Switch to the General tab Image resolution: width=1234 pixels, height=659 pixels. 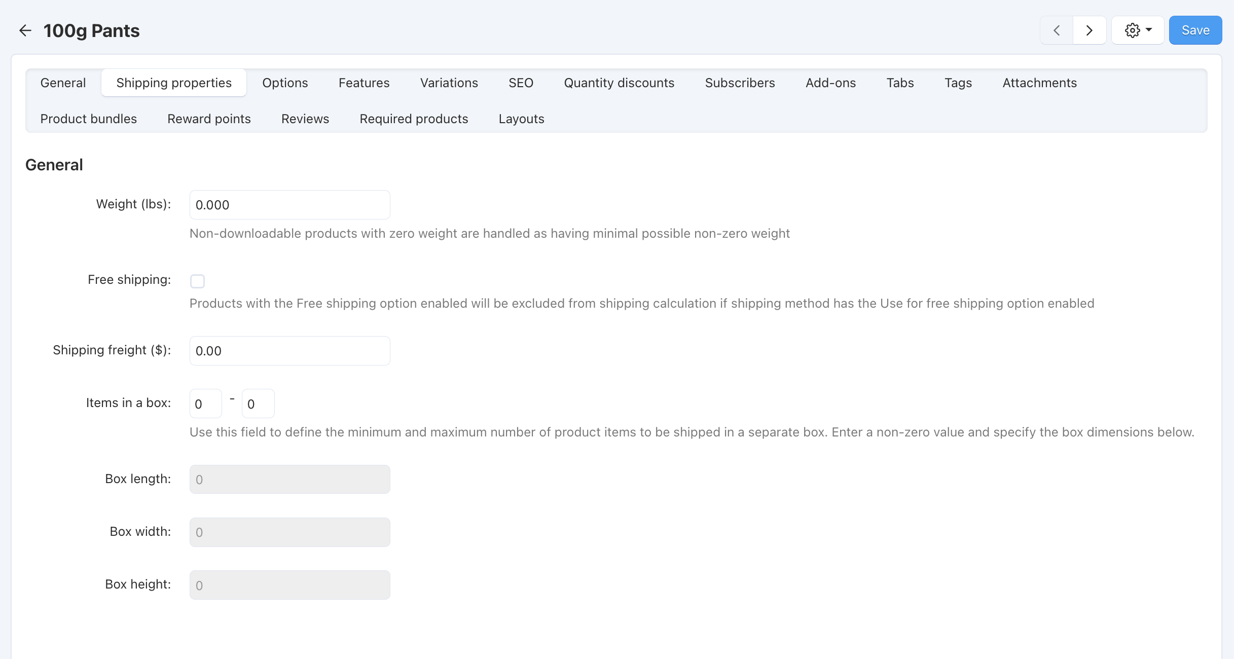[x=63, y=83]
